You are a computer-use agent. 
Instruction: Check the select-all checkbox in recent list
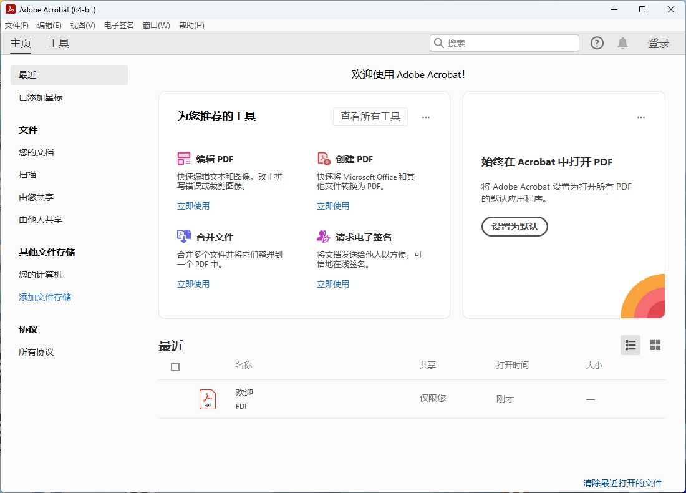point(175,367)
